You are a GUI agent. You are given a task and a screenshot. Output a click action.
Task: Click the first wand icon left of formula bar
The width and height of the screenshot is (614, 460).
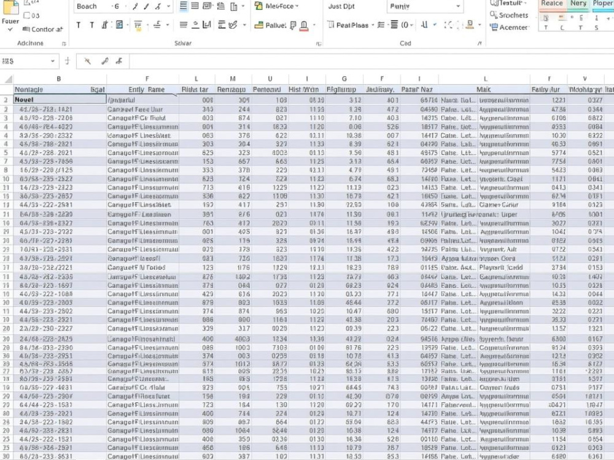click(87, 61)
